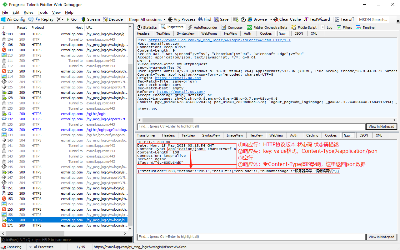Screen dimensions: 400x250
Task: Switch to the Composer tab
Action: pyautogui.click(x=232, y=27)
